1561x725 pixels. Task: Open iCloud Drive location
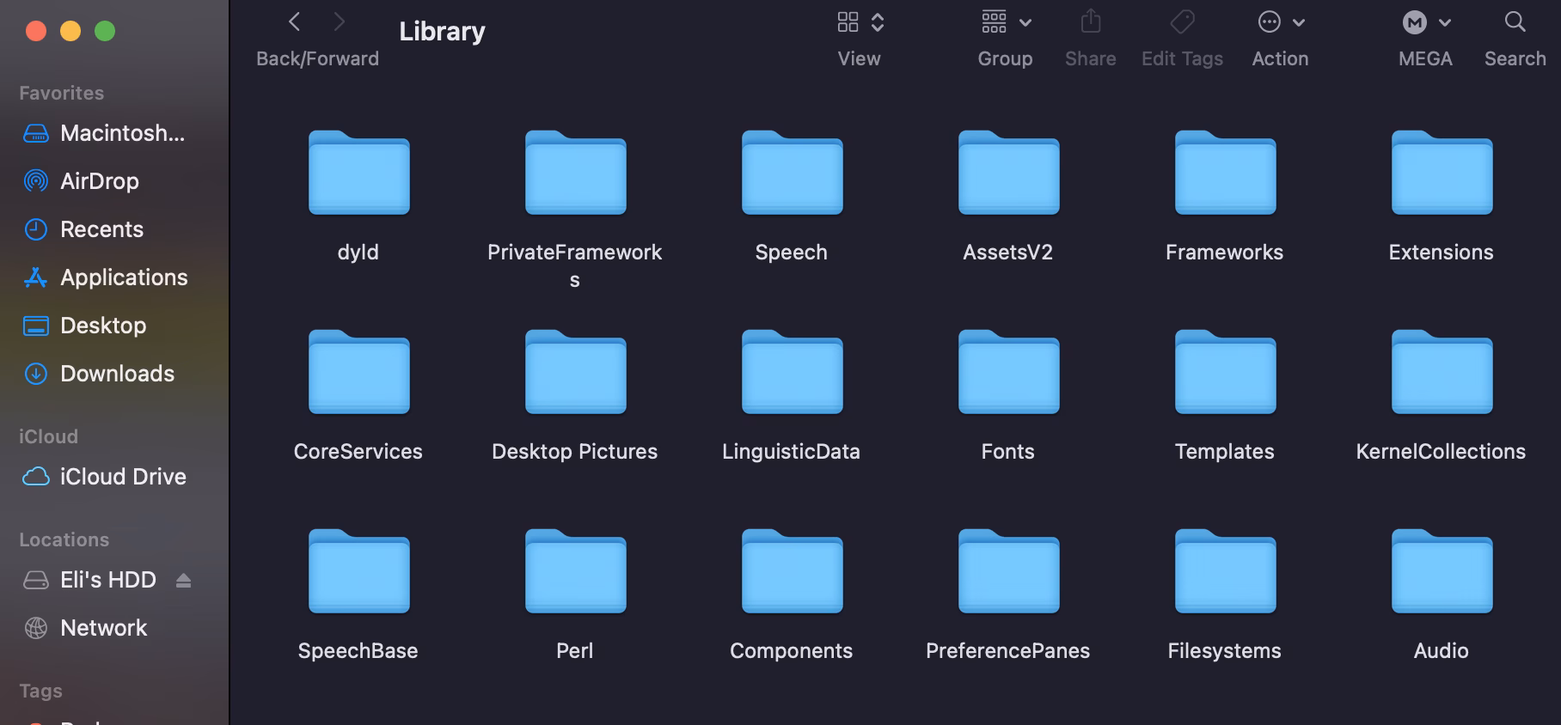pyautogui.click(x=122, y=477)
